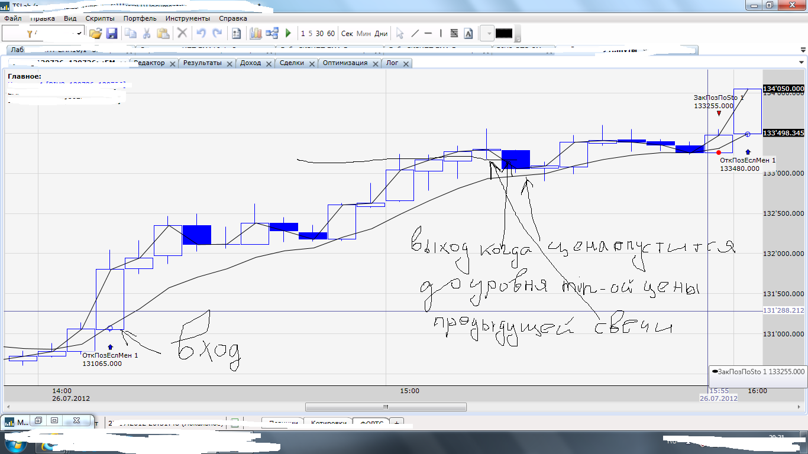Select the diagonal trend line drawing tool
Screen dimensions: 808x454
(415, 34)
